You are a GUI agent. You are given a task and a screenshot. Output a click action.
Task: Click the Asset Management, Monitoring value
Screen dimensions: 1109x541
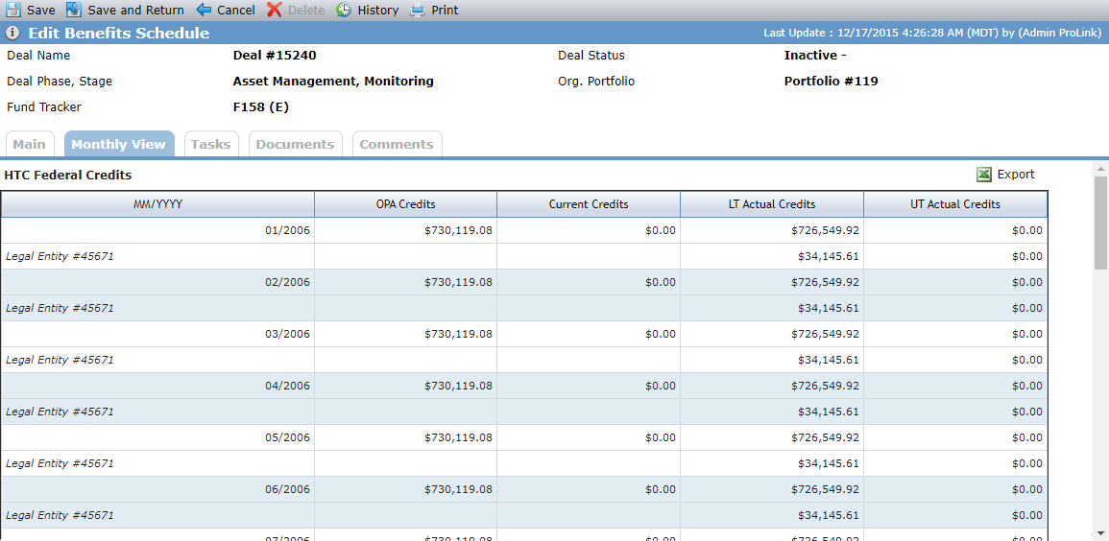[333, 82]
